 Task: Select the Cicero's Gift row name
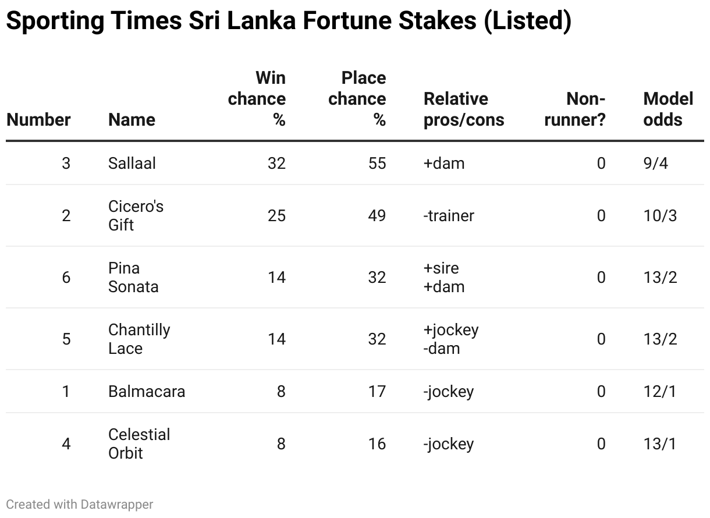pos(136,215)
